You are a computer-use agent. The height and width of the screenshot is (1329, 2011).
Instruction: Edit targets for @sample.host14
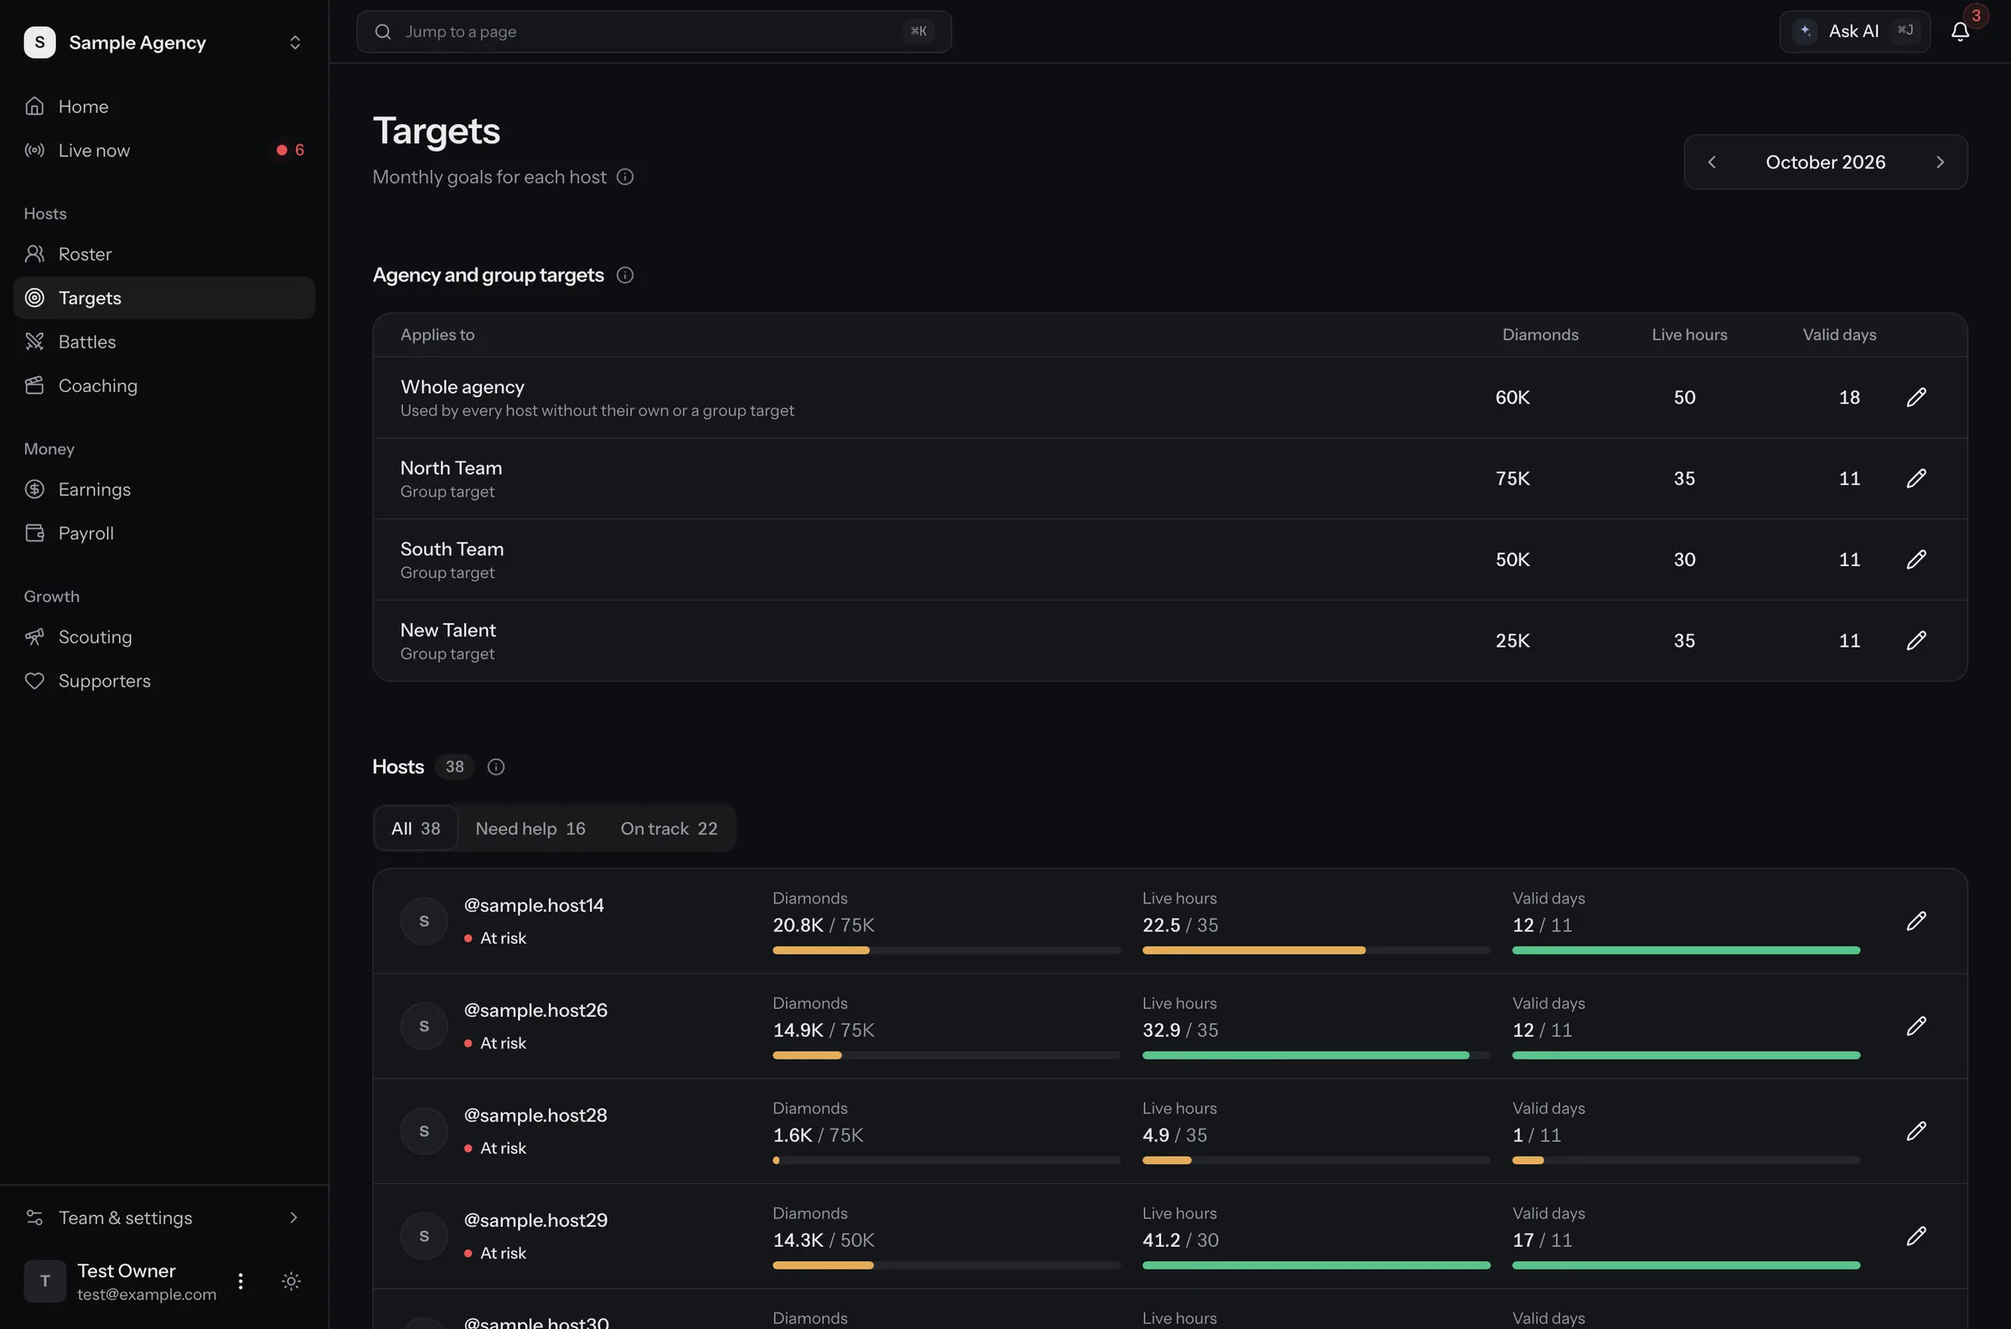[x=1916, y=920]
